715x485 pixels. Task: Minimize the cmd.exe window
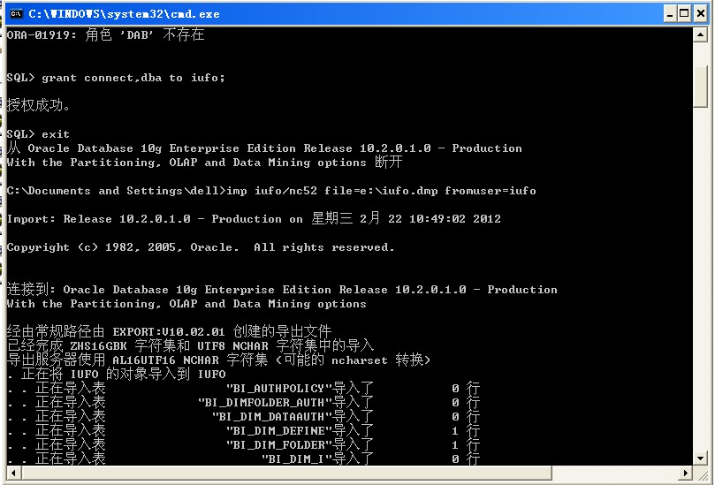tap(669, 13)
